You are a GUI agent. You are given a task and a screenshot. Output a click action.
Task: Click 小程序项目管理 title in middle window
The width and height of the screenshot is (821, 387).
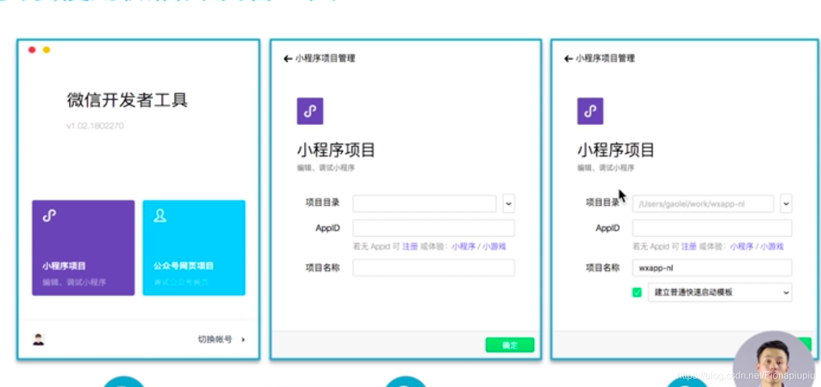tap(325, 59)
